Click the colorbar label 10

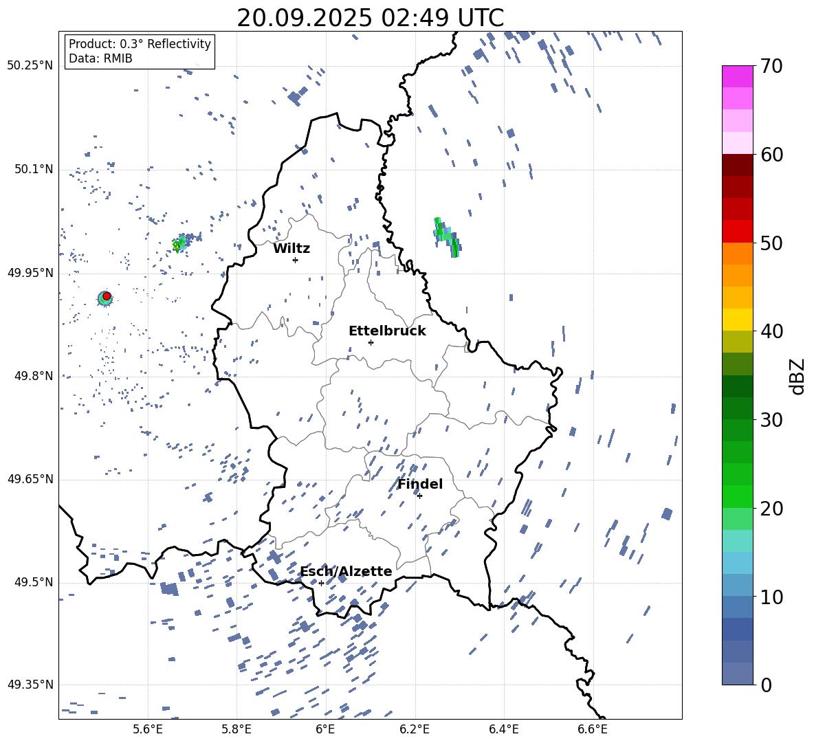pos(771,597)
